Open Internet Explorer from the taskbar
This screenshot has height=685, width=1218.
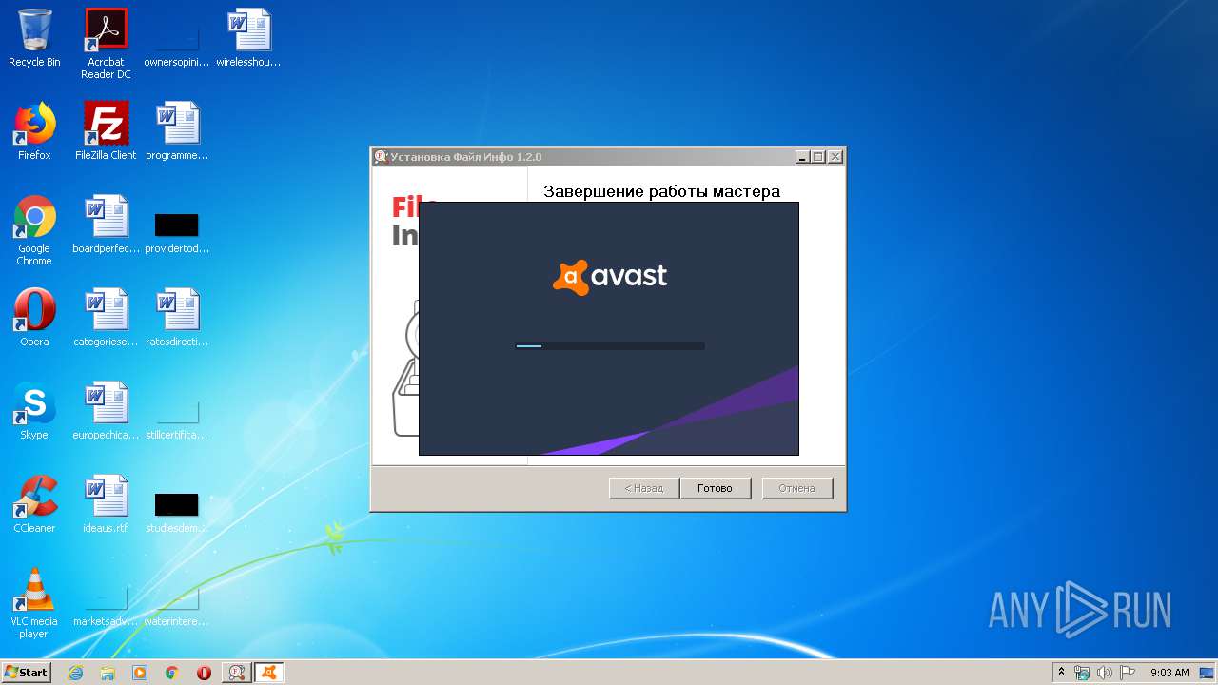(76, 673)
